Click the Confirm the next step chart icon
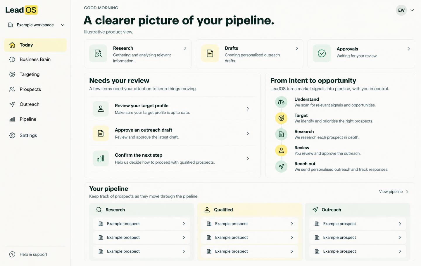The image size is (421, 266). pos(101,158)
